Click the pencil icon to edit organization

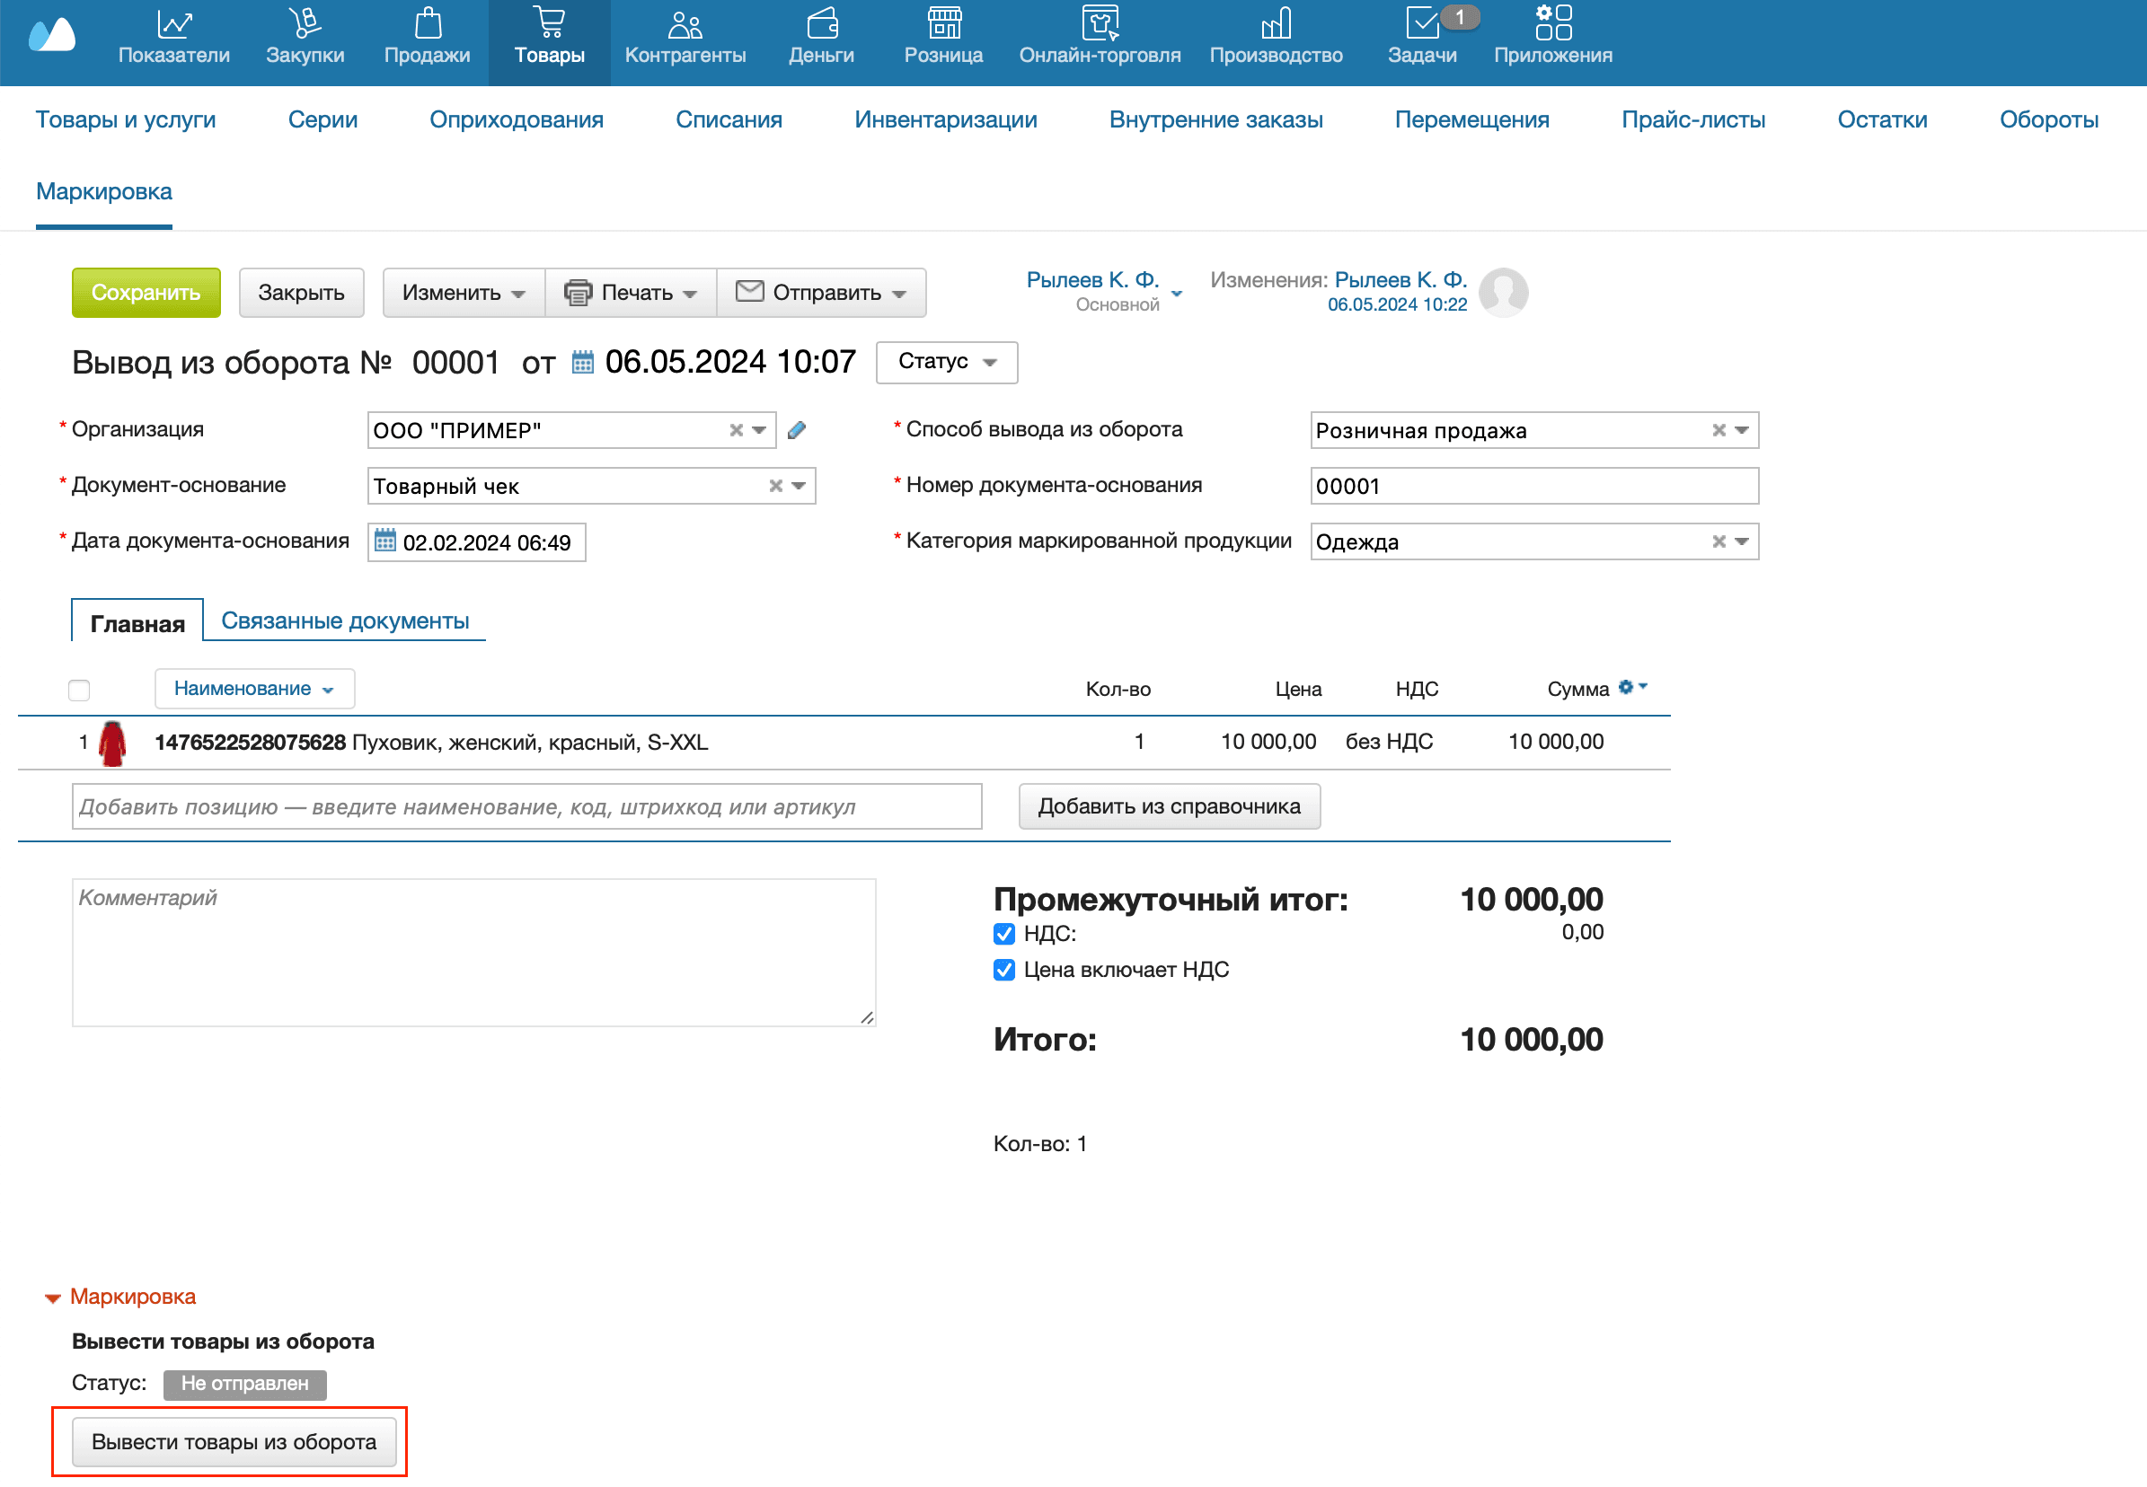(797, 430)
